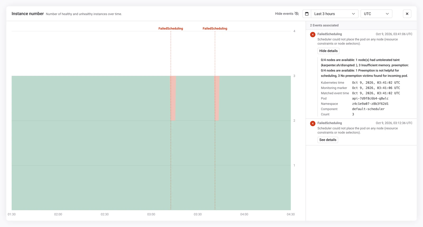Click the Oct 9, 2026, 03:12:36 UTC timestamp
The image size is (423, 227).
tap(394, 123)
